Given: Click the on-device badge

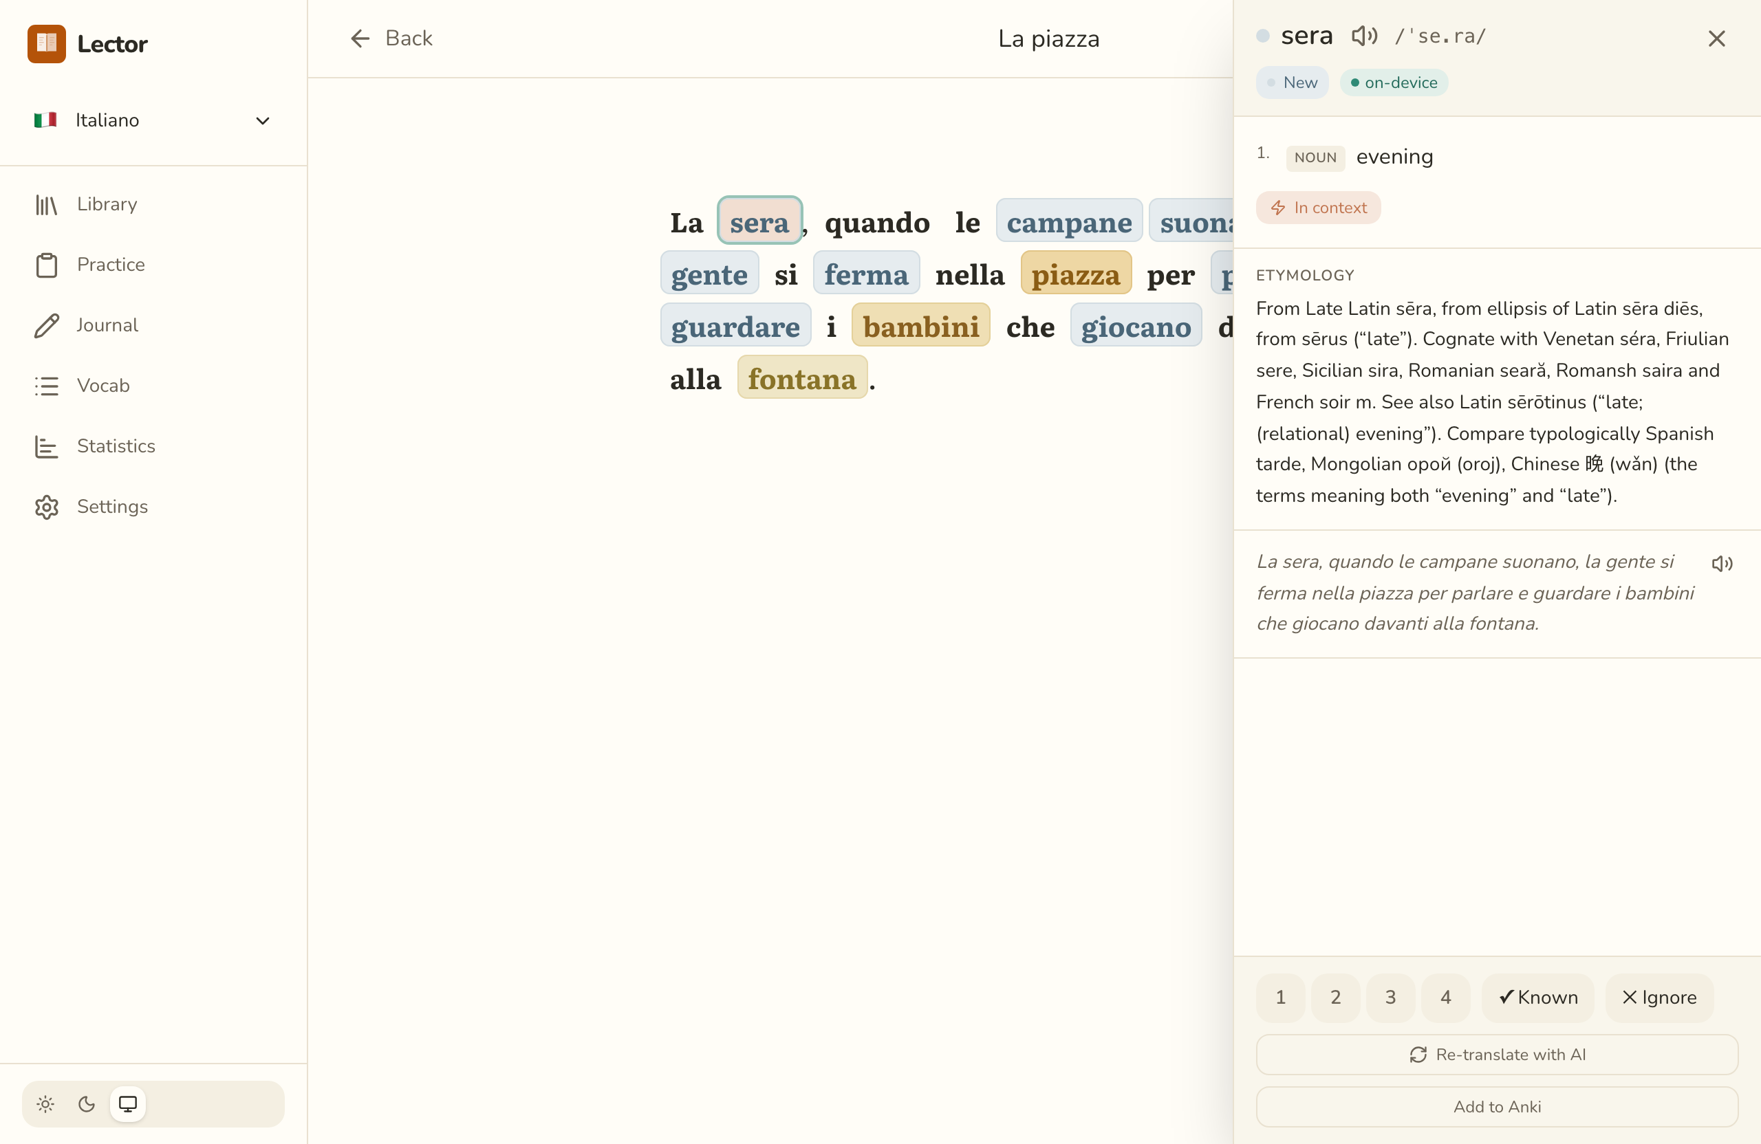Looking at the screenshot, I should (x=1393, y=82).
